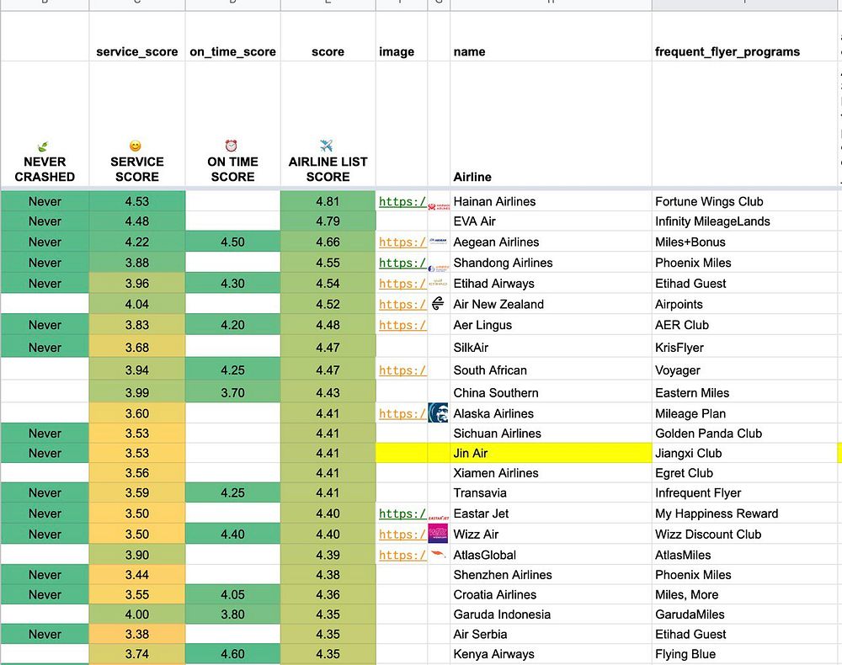The width and height of the screenshot is (842, 665).
Task: Select the Flying Blue cell
Action: [745, 654]
